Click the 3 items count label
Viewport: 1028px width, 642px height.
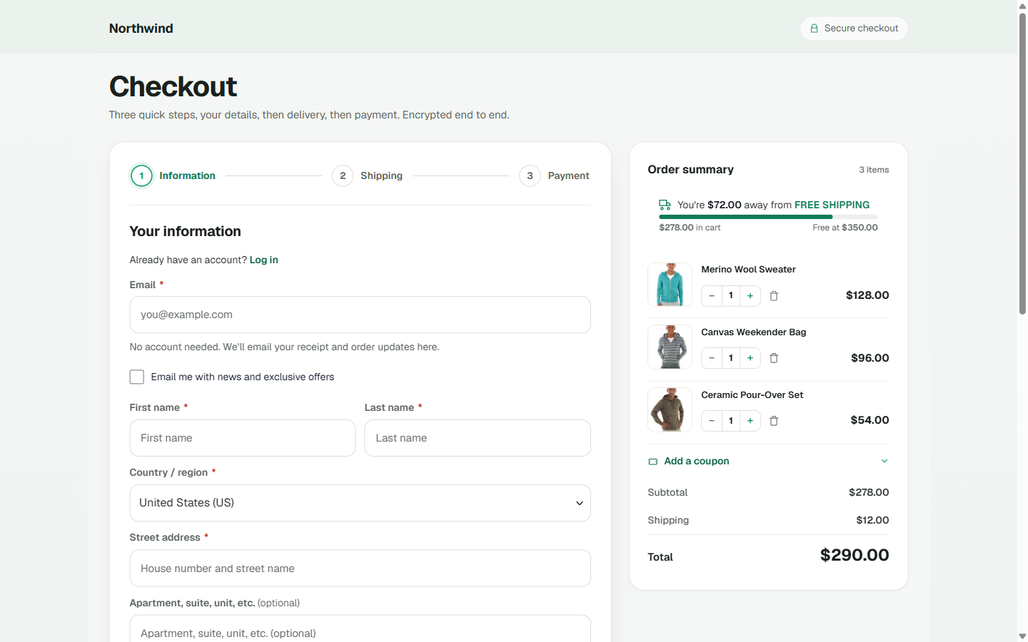pyautogui.click(x=874, y=170)
